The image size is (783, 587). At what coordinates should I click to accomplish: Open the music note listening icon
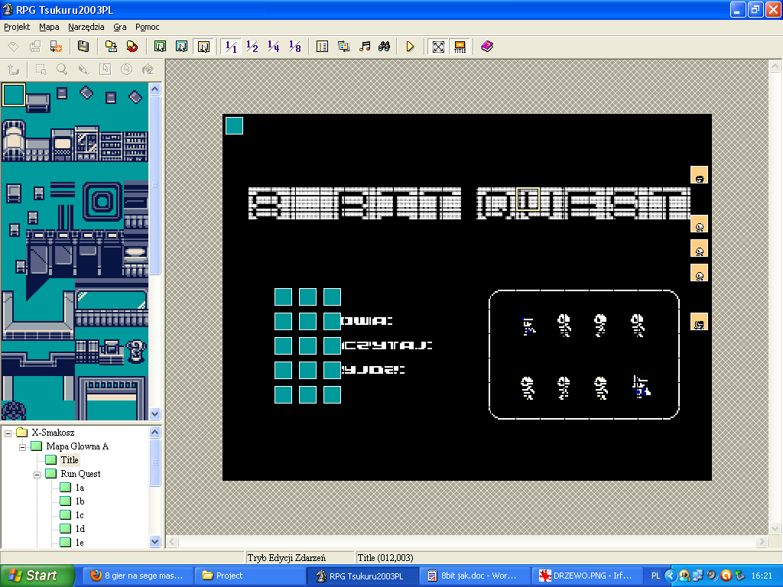(365, 47)
